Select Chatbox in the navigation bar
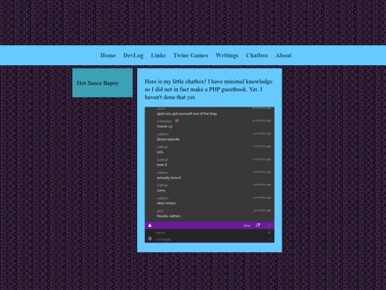Screen dimensions: 386x290 tap(257, 55)
